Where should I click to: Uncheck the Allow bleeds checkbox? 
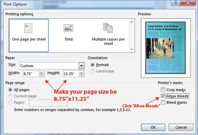point(163,96)
